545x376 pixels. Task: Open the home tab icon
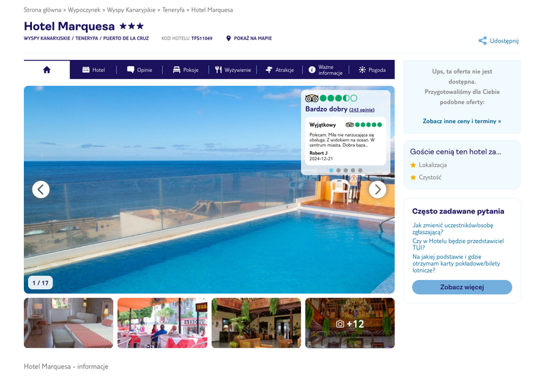tap(46, 70)
